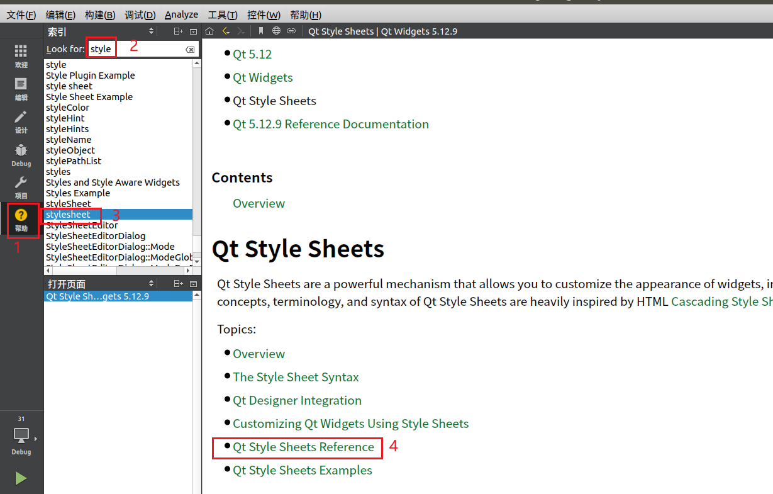Viewport: 773px width, 494px height.
Task: Split the 索引 index panel
Action: (179, 31)
